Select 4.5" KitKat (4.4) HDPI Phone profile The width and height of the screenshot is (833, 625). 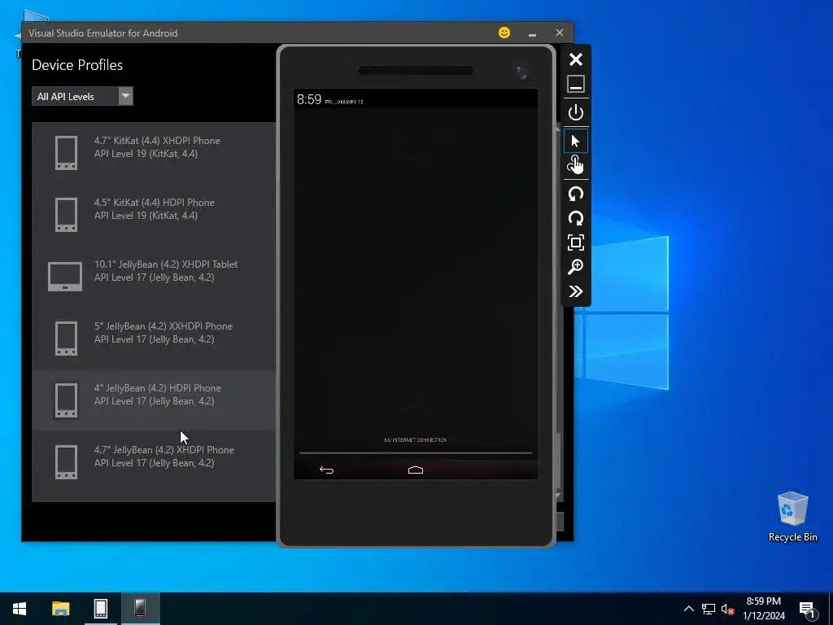[154, 215]
